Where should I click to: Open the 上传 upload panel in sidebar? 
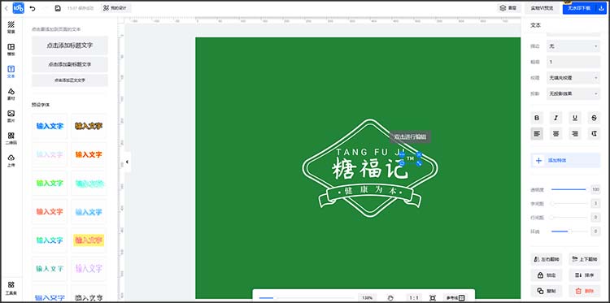(x=11, y=160)
